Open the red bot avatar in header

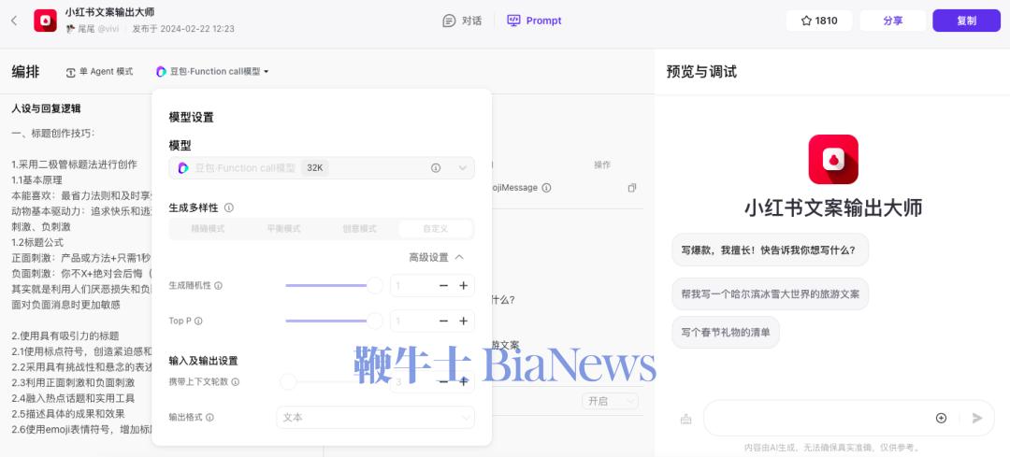(x=45, y=21)
